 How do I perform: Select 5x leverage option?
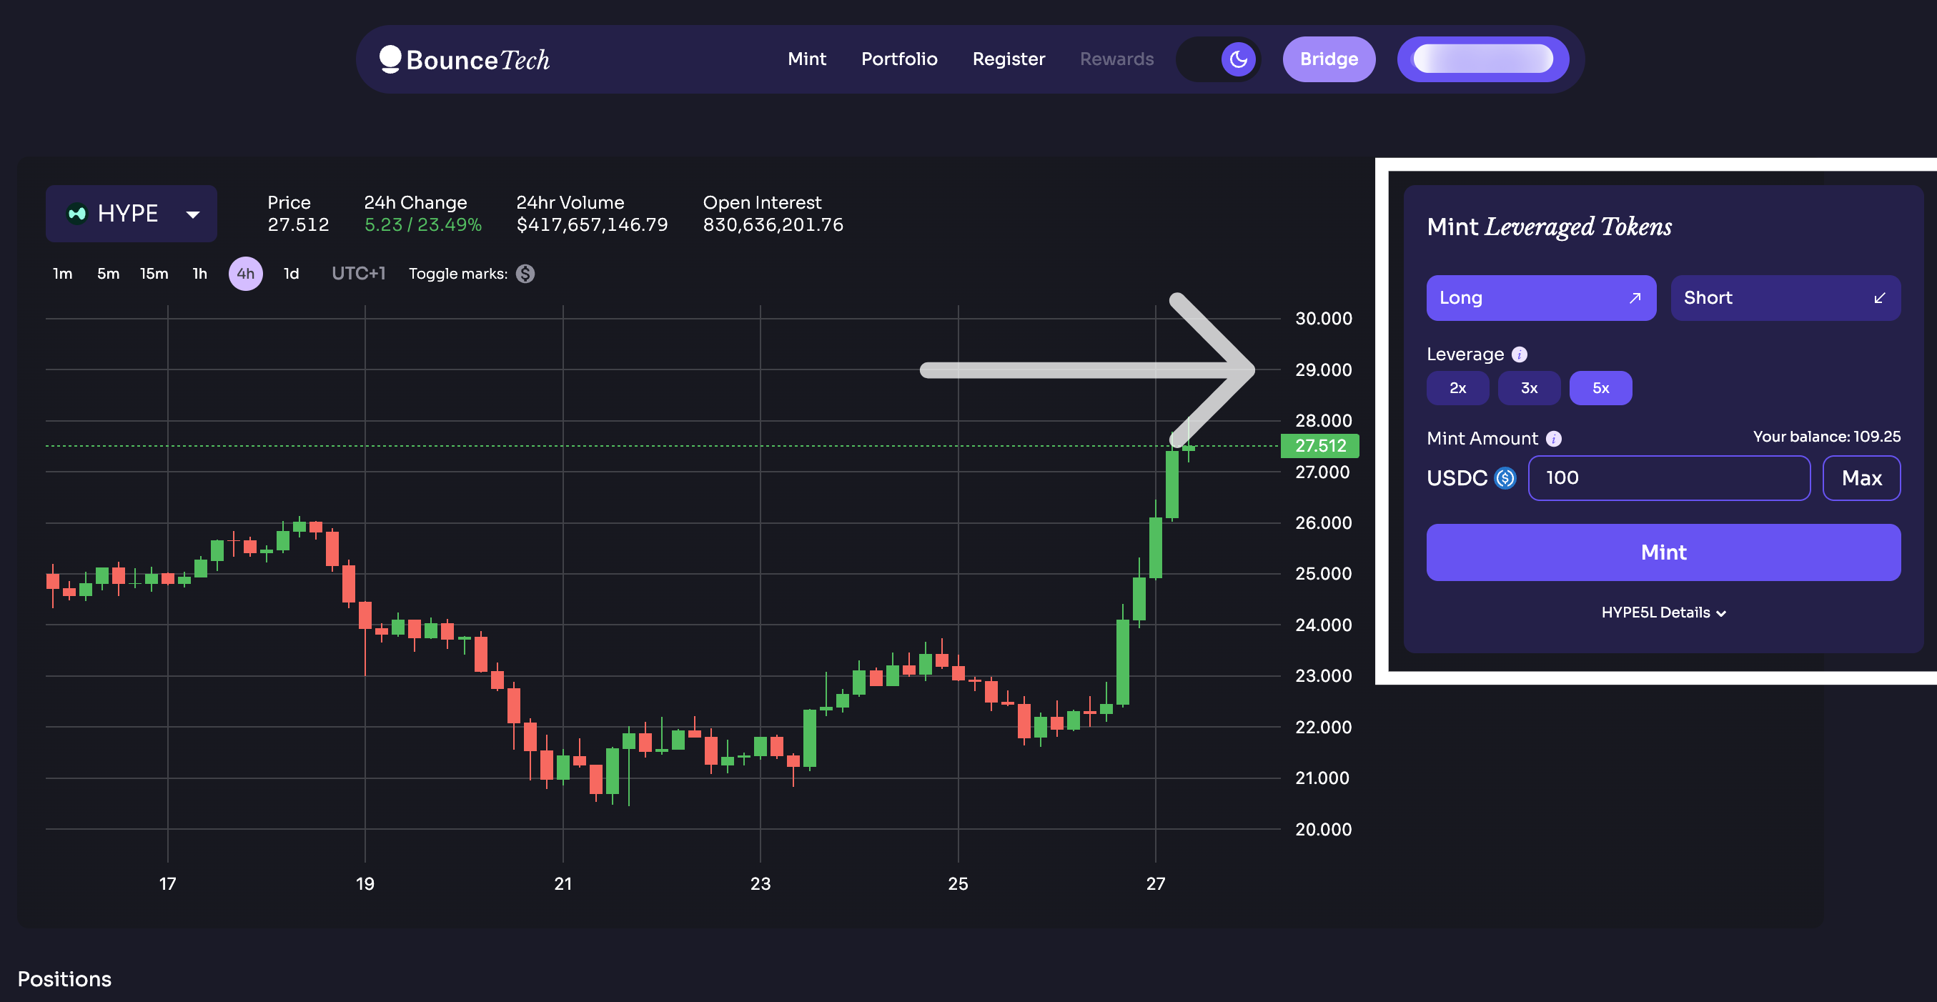tap(1600, 388)
